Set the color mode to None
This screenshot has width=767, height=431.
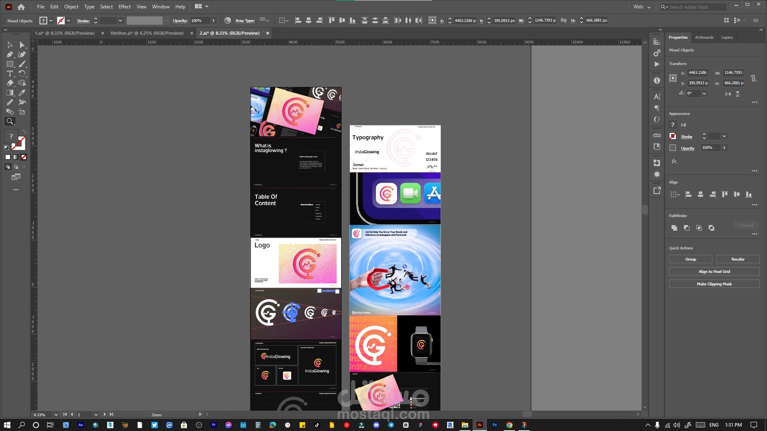pos(24,157)
